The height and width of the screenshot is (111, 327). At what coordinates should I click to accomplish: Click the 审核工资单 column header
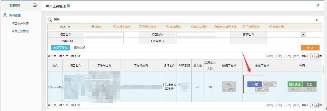pyautogui.click(x=262, y=65)
